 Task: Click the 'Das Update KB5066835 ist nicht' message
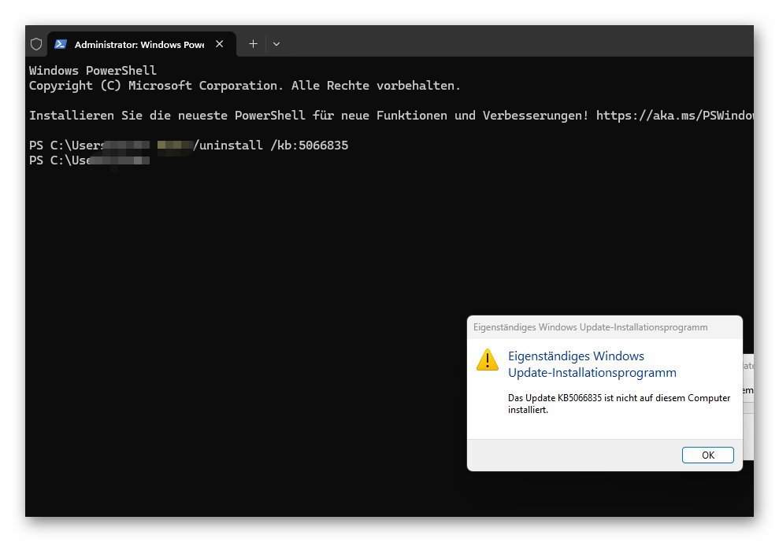619,404
